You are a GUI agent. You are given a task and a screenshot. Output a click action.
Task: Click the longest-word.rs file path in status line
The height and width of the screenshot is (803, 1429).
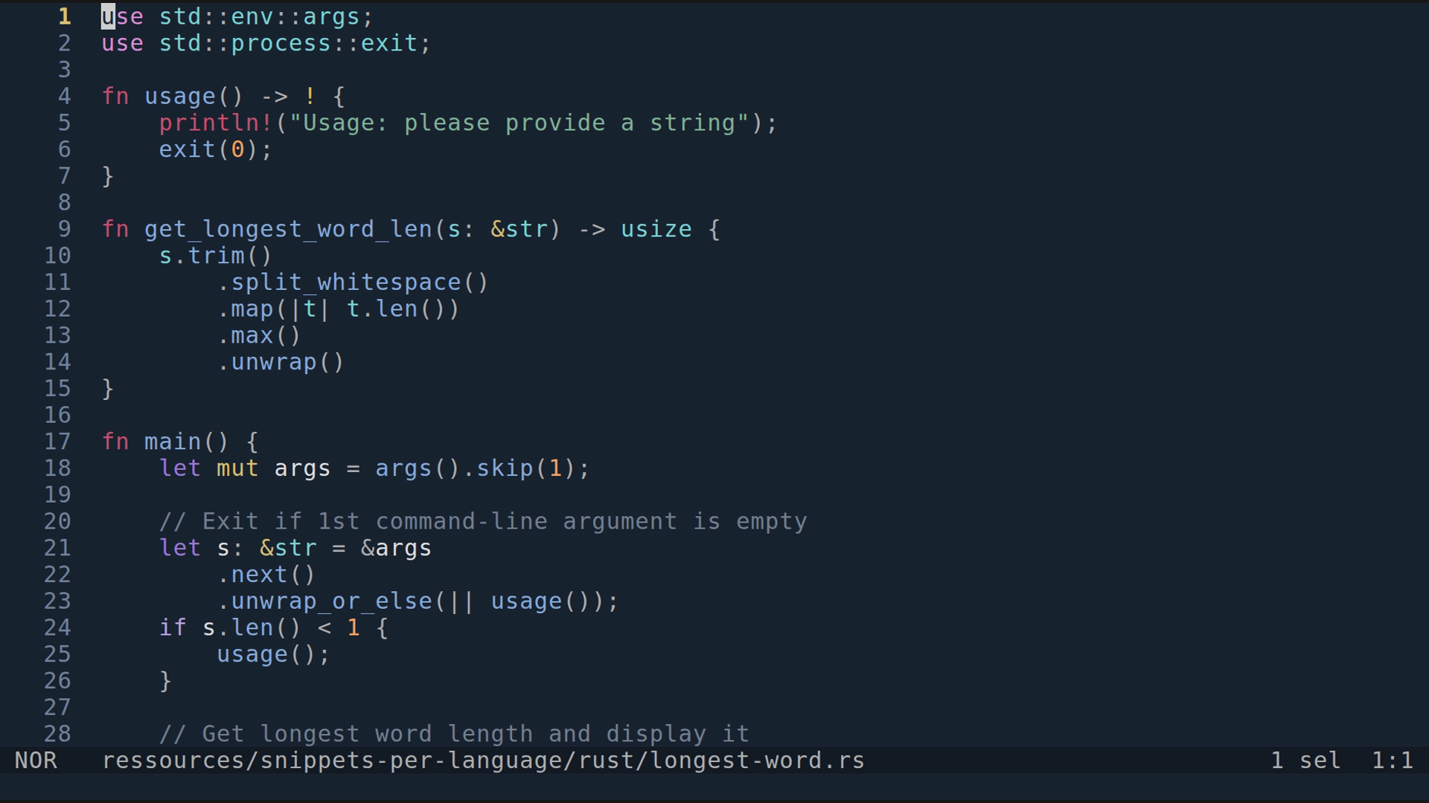click(483, 761)
